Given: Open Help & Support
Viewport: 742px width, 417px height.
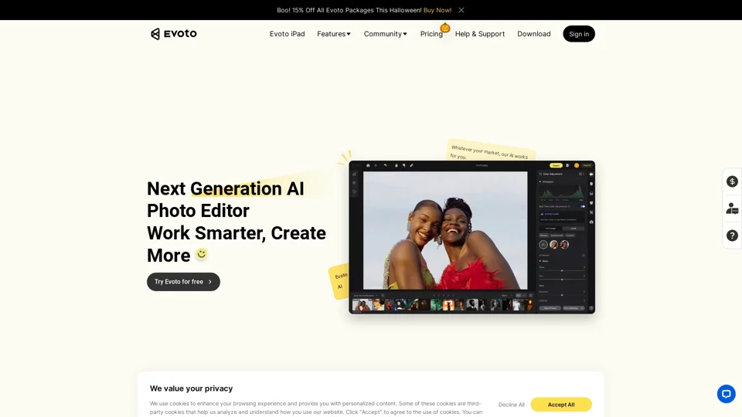Looking at the screenshot, I should coord(480,34).
